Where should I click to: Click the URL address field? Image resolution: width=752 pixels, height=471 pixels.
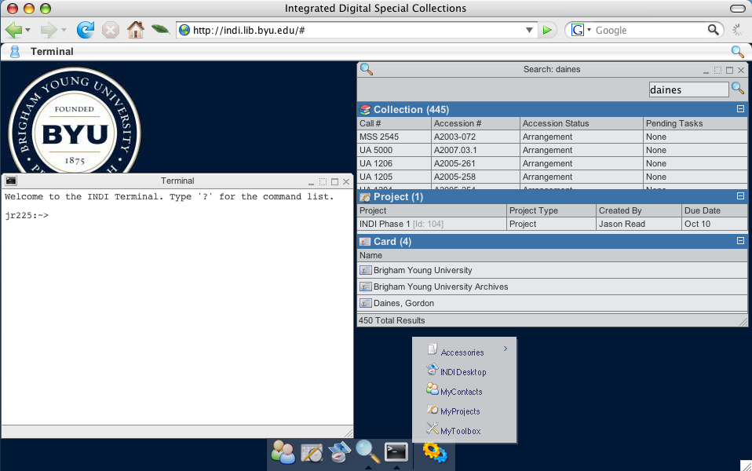point(357,30)
